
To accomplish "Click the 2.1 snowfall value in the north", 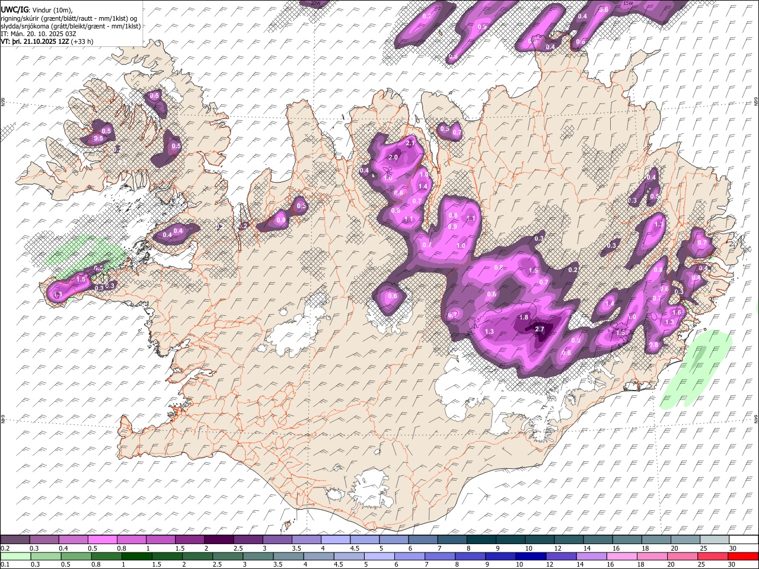I will pos(410,143).
